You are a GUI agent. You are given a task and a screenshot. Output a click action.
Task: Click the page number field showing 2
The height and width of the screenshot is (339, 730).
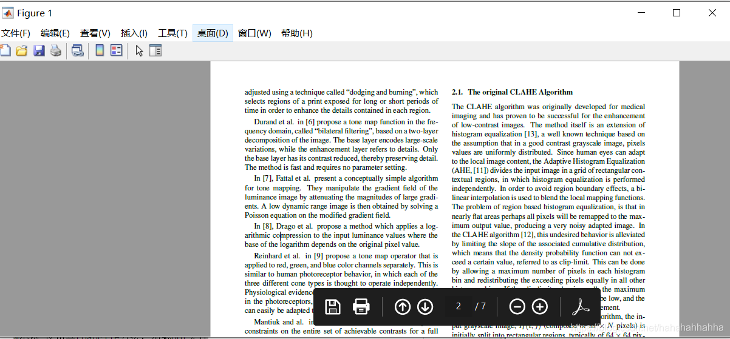[459, 306]
